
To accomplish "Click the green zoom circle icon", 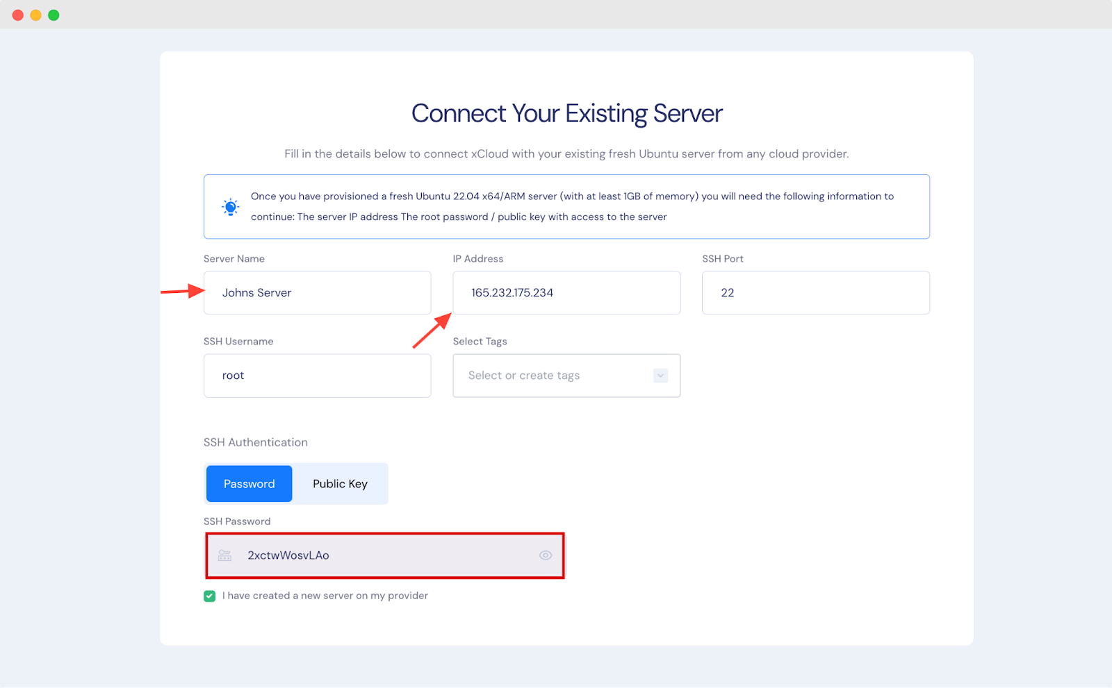I will pos(54,14).
